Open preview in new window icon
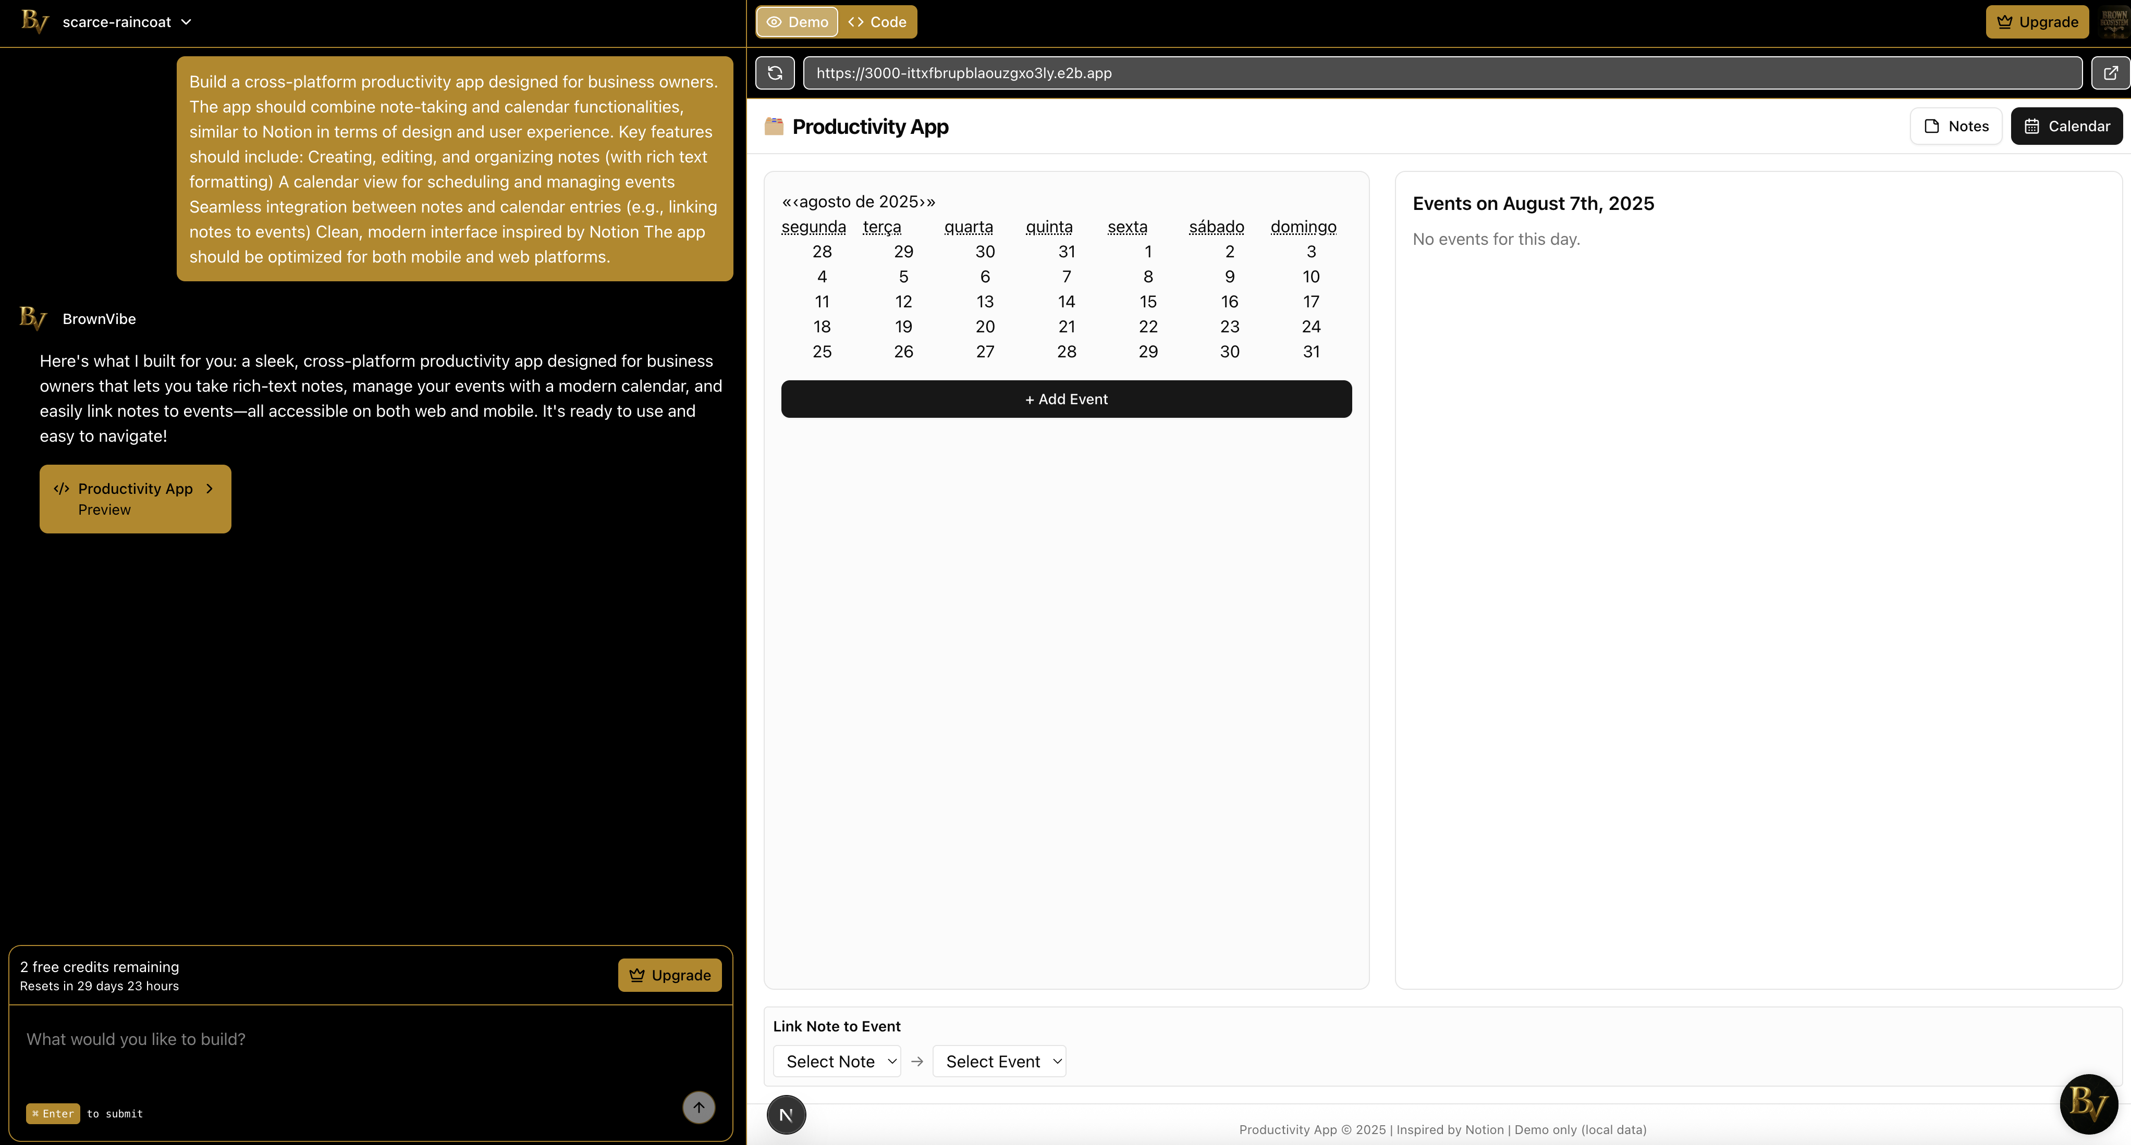This screenshot has width=2131, height=1145. click(2110, 73)
